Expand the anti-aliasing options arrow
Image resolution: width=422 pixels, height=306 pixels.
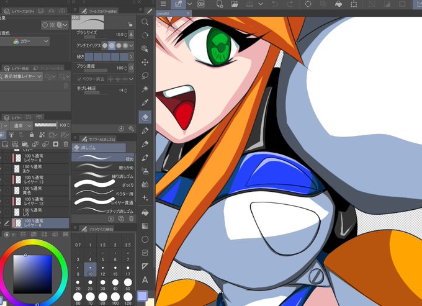[x=131, y=46]
